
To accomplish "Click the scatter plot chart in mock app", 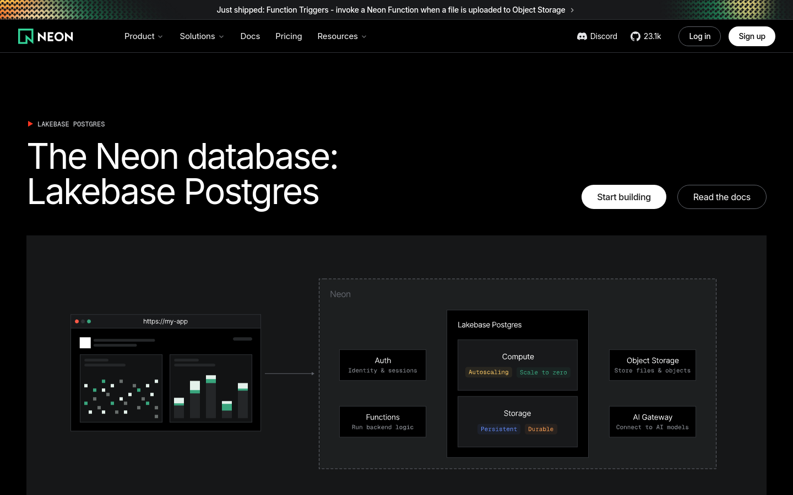I will 121,388.
